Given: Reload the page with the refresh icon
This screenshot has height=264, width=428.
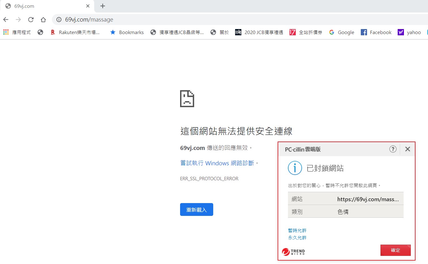Looking at the screenshot, I should [x=31, y=20].
